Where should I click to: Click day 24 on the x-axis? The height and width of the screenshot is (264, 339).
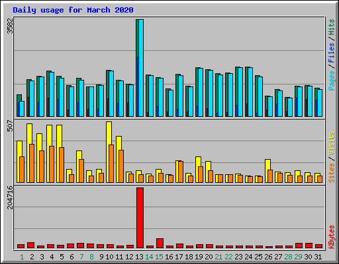coord(248,257)
